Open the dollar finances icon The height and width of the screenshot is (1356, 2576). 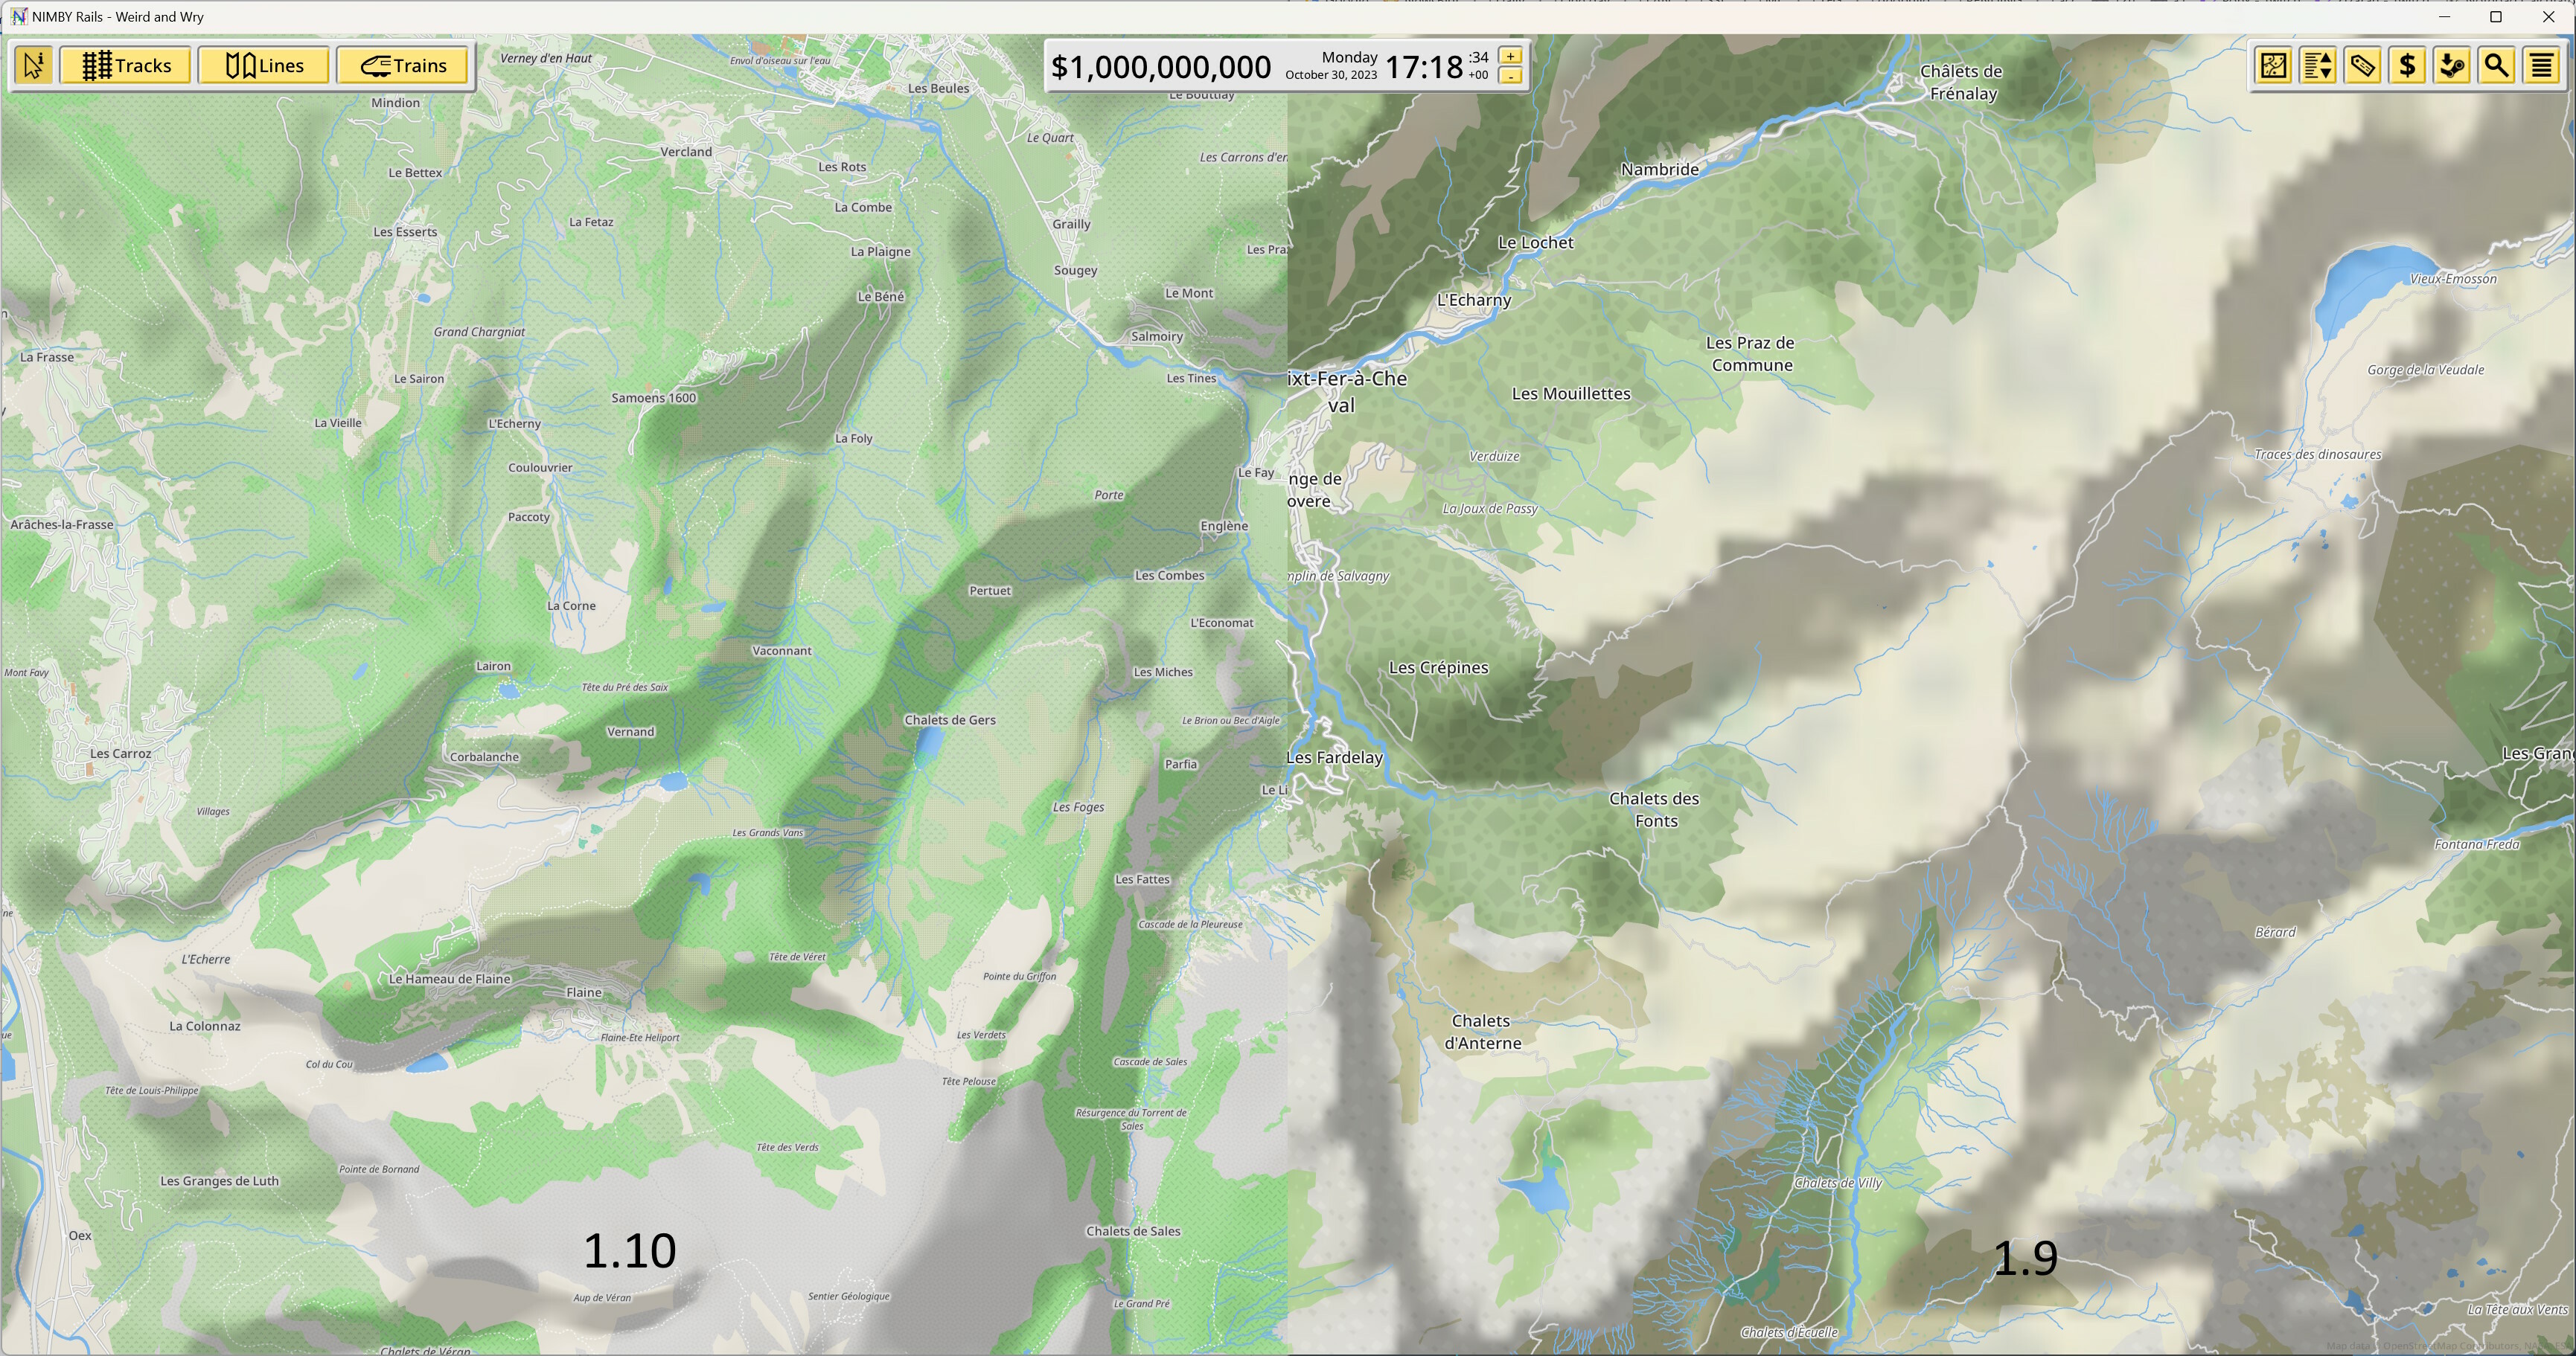(2407, 66)
